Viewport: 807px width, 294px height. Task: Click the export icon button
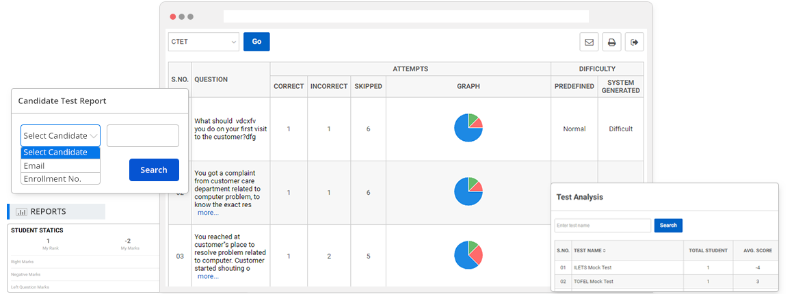coord(634,42)
